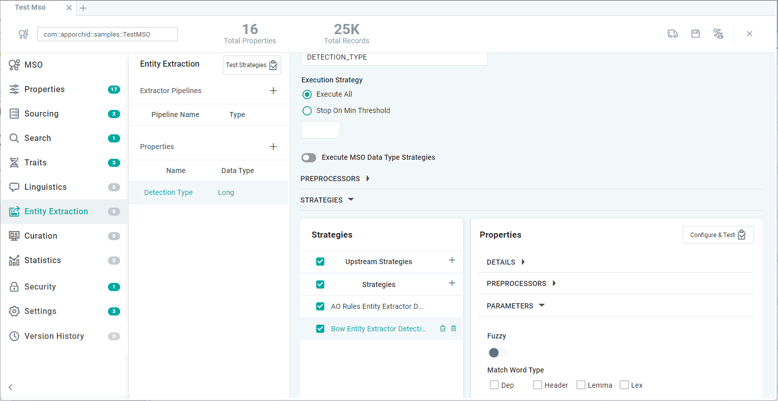Click the truck deploy icon in header
The image size is (778, 401).
(x=672, y=34)
